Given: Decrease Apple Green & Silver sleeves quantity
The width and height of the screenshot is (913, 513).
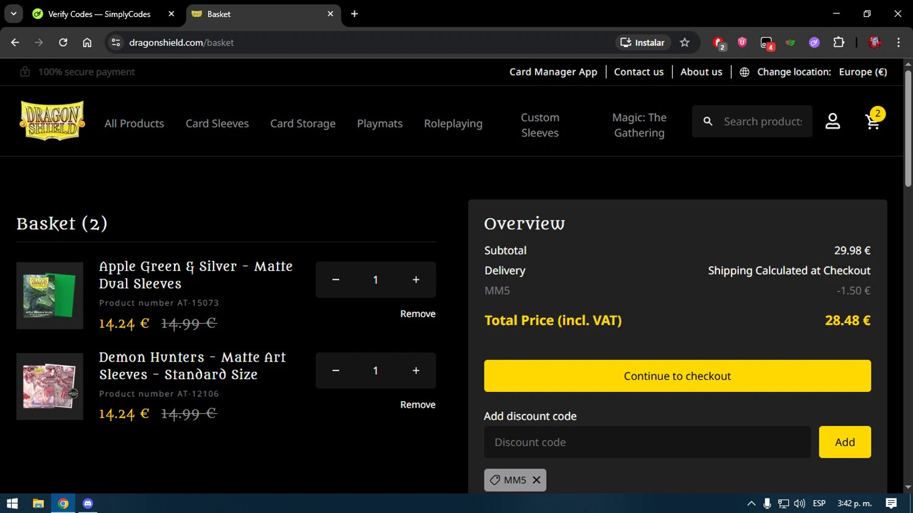Looking at the screenshot, I should coord(335,280).
